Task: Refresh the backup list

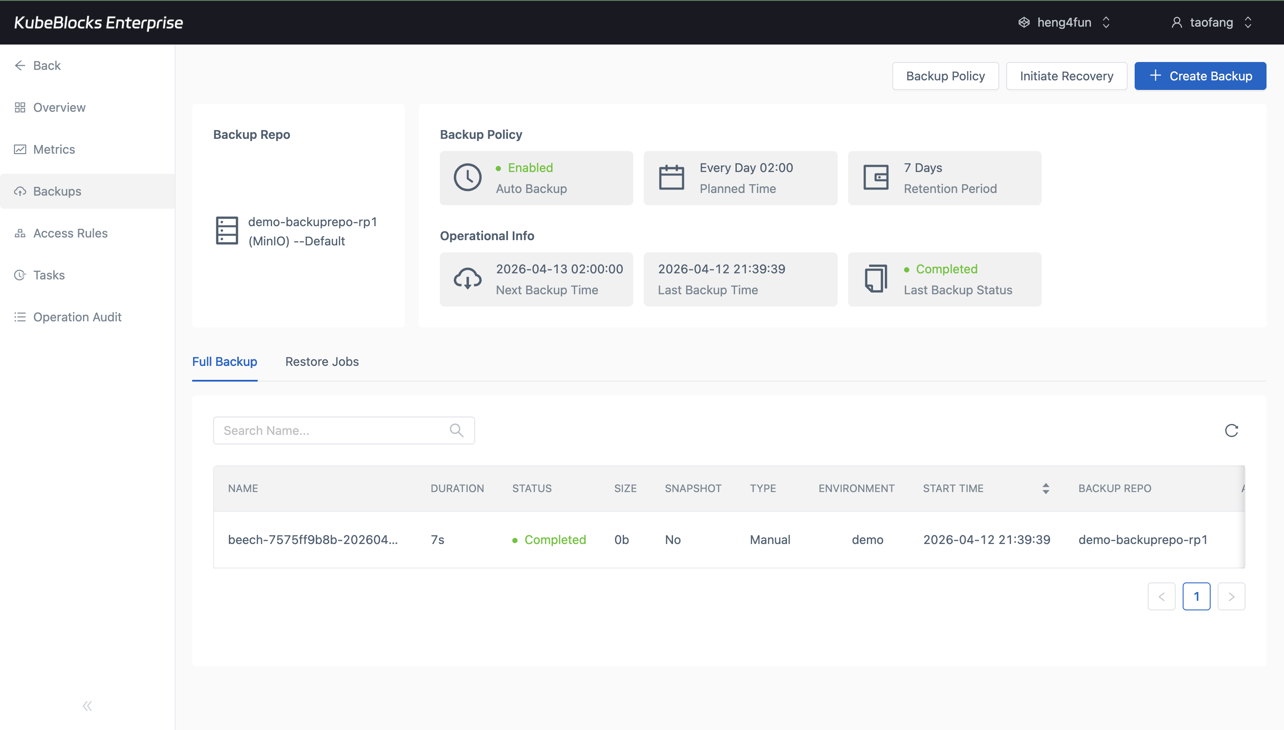Action: (1231, 430)
